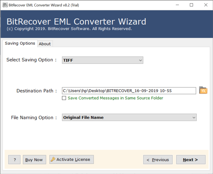Expand the File Naming Option dropdown

click(x=129, y=118)
